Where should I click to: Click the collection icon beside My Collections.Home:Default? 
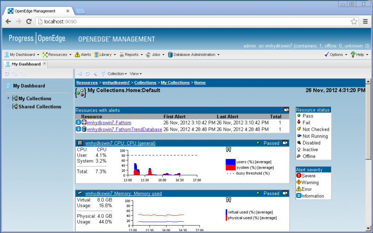(81, 93)
